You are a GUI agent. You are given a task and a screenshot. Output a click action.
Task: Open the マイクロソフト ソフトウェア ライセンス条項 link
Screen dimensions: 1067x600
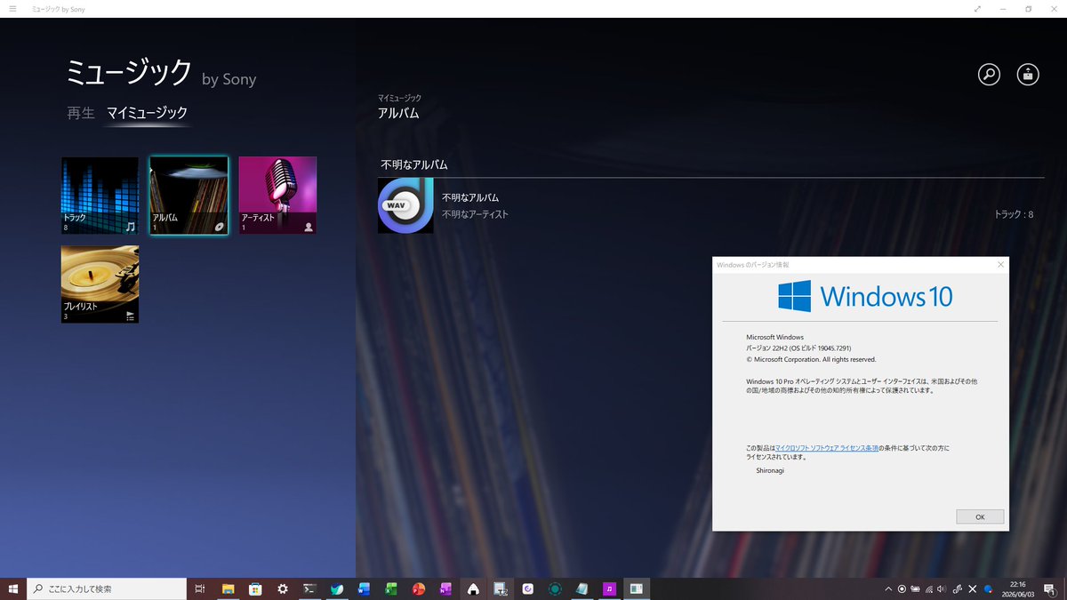[x=827, y=448]
